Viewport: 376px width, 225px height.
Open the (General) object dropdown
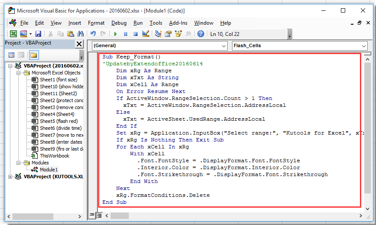coord(224,45)
